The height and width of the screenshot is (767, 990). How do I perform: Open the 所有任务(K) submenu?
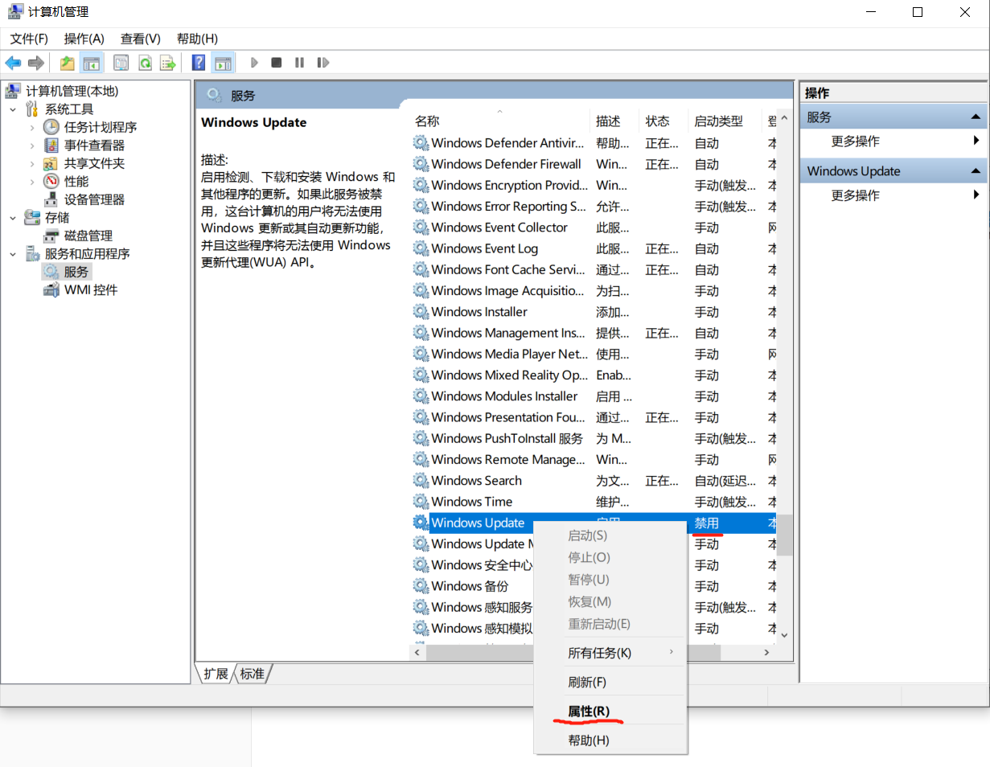point(610,653)
